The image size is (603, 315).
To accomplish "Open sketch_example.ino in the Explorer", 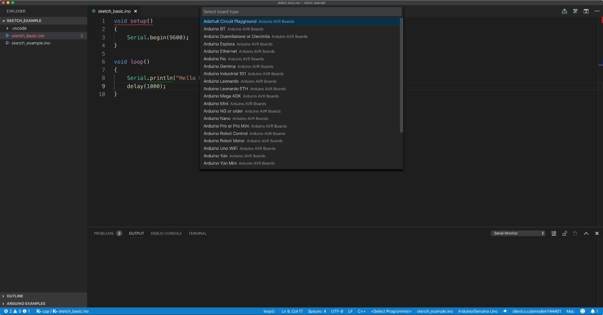I will pyautogui.click(x=44, y=43).
